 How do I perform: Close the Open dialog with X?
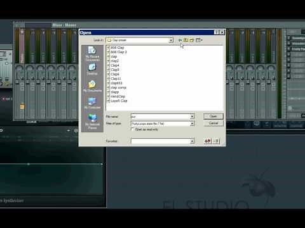pyautogui.click(x=222, y=32)
